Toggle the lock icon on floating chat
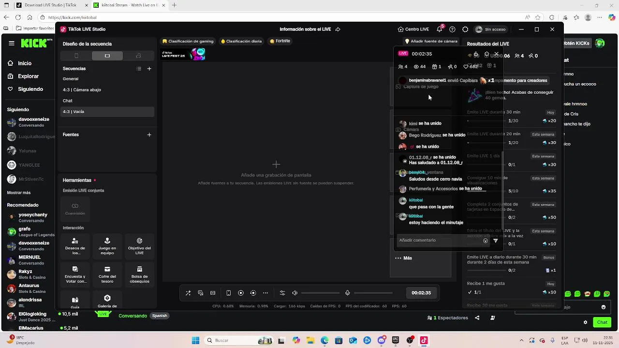619x348 pixels. [476, 54]
